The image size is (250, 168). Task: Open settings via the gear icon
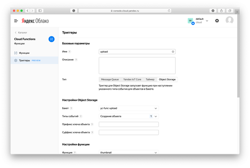(x=217, y=21)
